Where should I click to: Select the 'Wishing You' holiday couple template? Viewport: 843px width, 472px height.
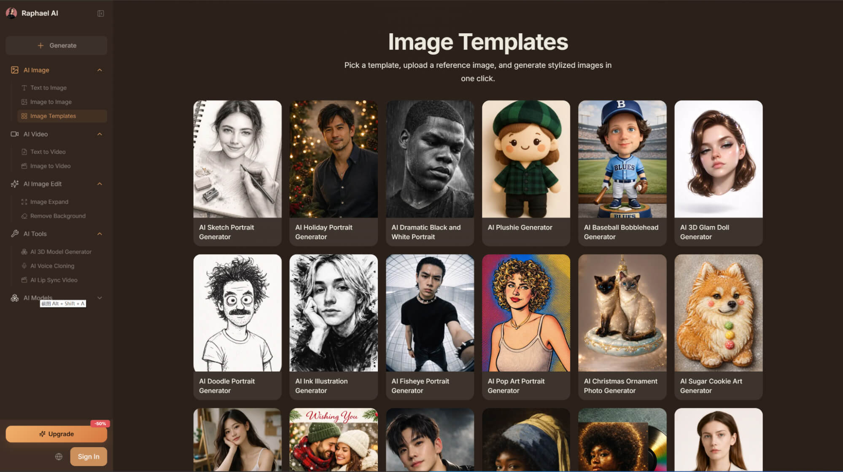[x=334, y=440]
